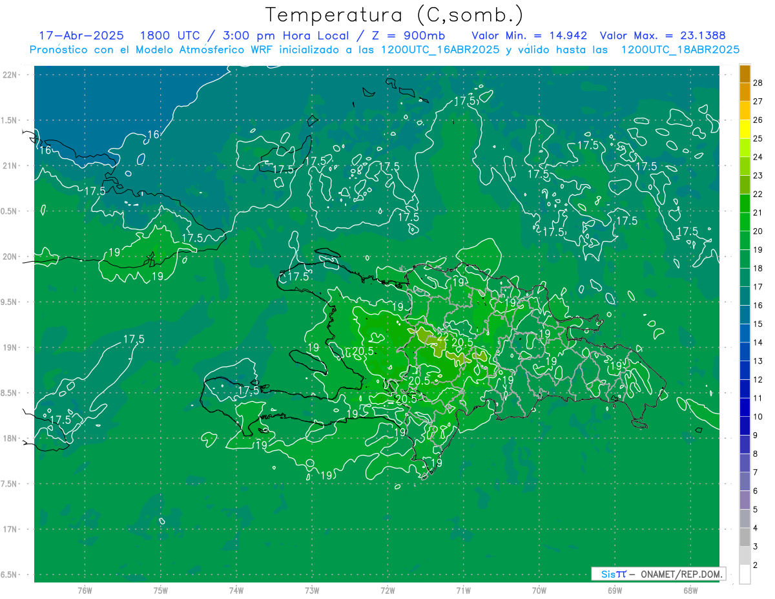Click the '75W' longitude axis label

(x=161, y=591)
